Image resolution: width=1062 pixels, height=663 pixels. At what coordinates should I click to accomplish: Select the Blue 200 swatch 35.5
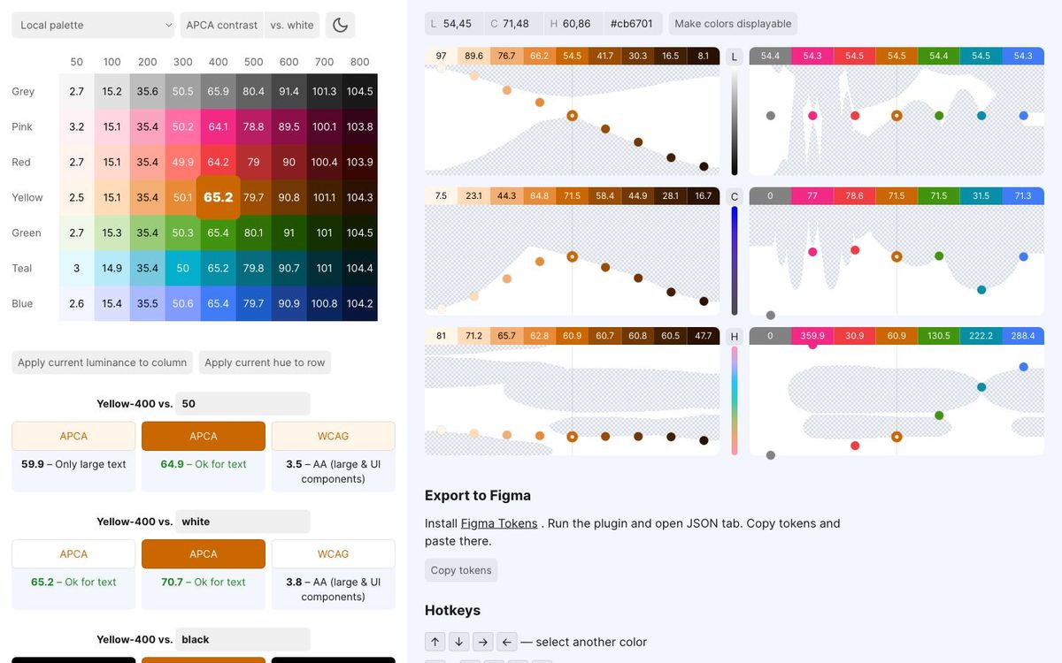click(148, 303)
